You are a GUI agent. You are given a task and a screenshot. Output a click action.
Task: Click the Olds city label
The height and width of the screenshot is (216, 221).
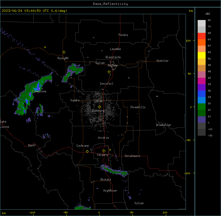99,101
